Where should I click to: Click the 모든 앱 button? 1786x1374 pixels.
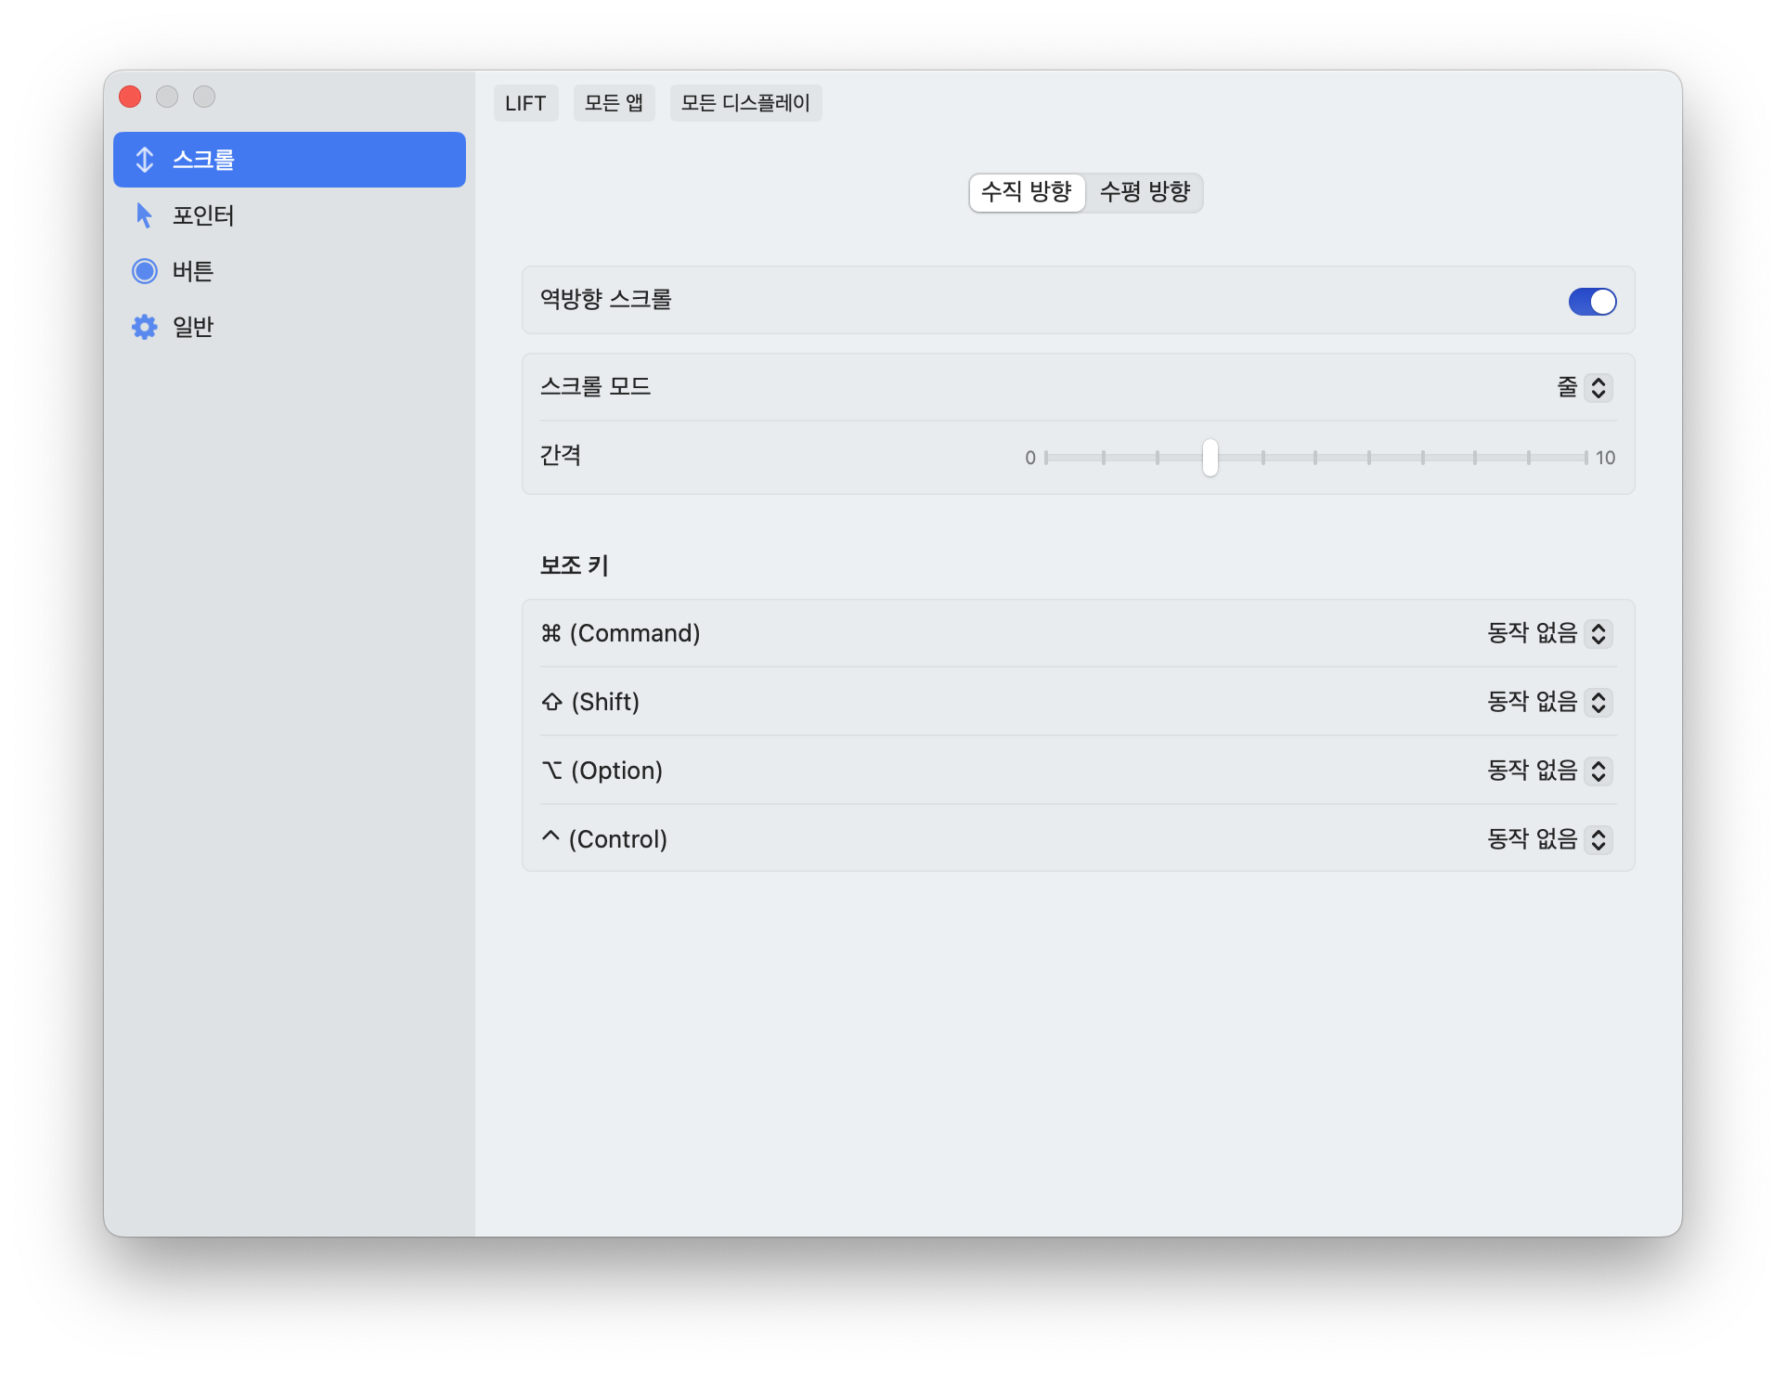pyautogui.click(x=614, y=103)
